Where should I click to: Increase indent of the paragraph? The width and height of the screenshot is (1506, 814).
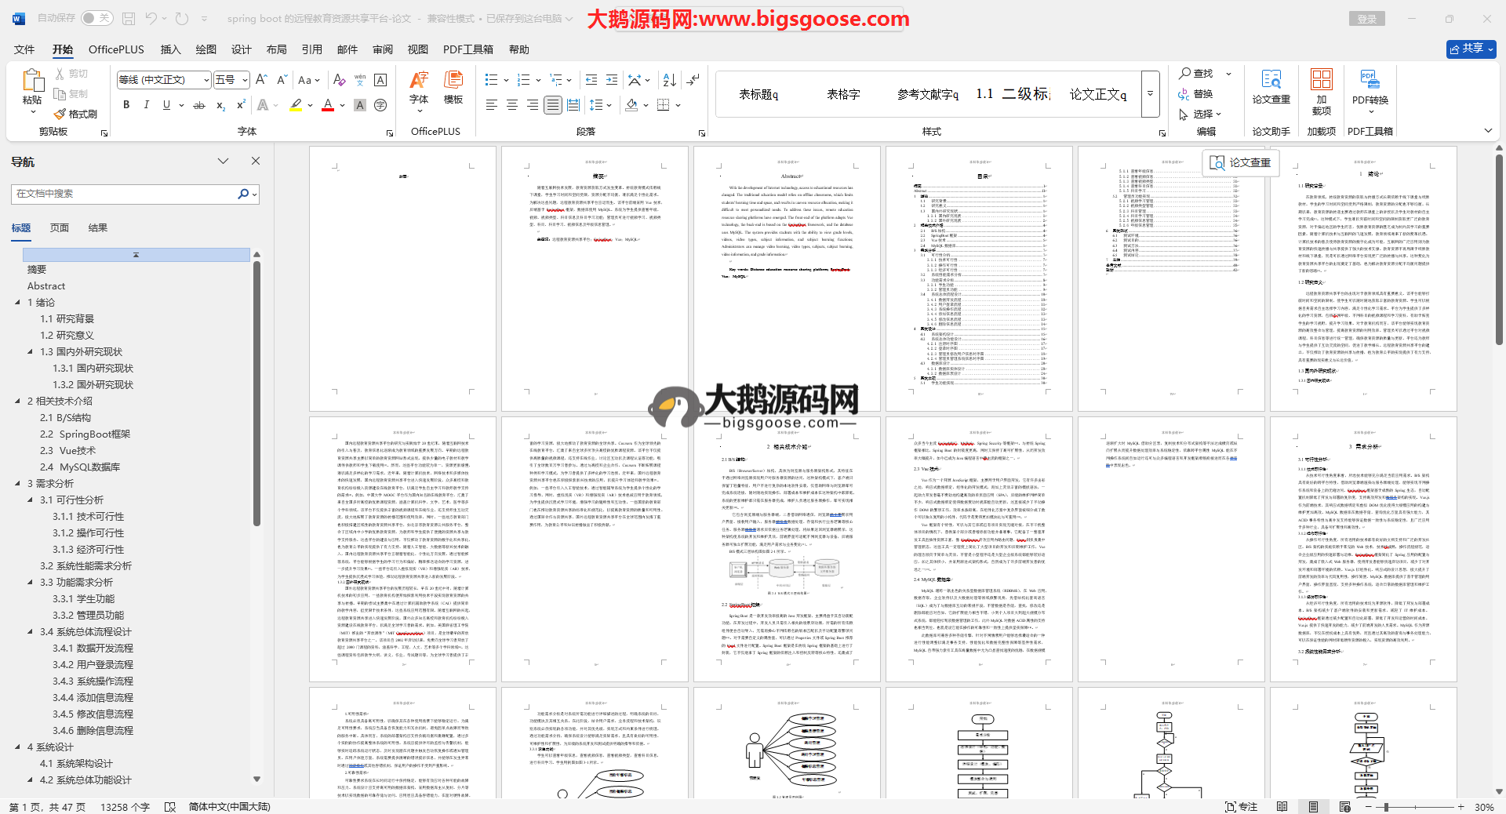pos(612,80)
